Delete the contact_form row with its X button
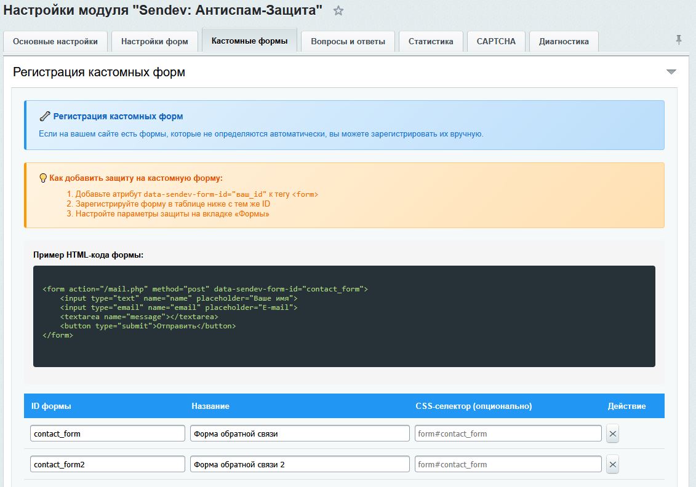The width and height of the screenshot is (696, 487). (612, 433)
